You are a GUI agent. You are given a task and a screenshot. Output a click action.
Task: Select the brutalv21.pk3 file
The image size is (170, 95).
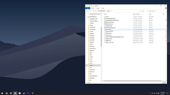109,26
